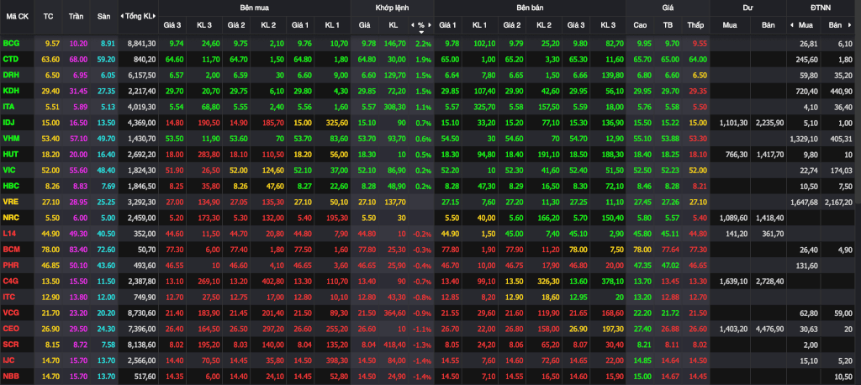
Task: Click the Cao high price header
Action: pyautogui.click(x=640, y=25)
